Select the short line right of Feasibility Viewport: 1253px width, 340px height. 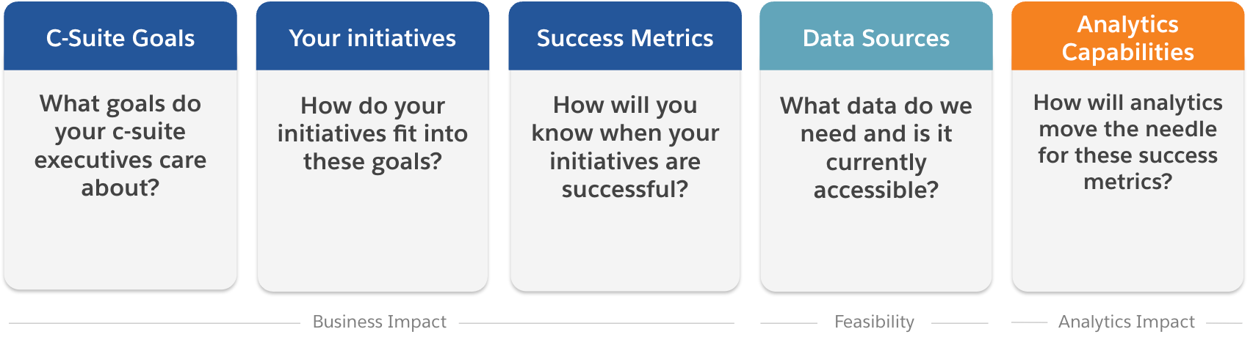tap(959, 323)
